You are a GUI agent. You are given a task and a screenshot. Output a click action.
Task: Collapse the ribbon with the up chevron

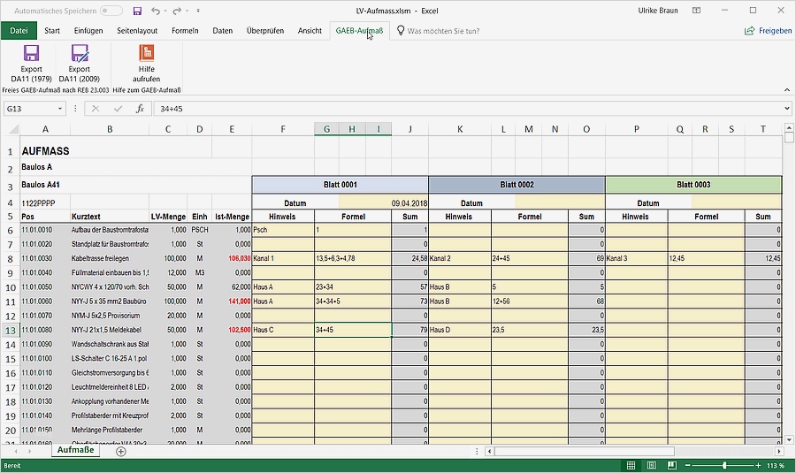786,89
